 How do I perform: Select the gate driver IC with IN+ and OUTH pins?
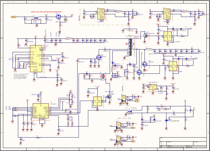coord(97,101)
